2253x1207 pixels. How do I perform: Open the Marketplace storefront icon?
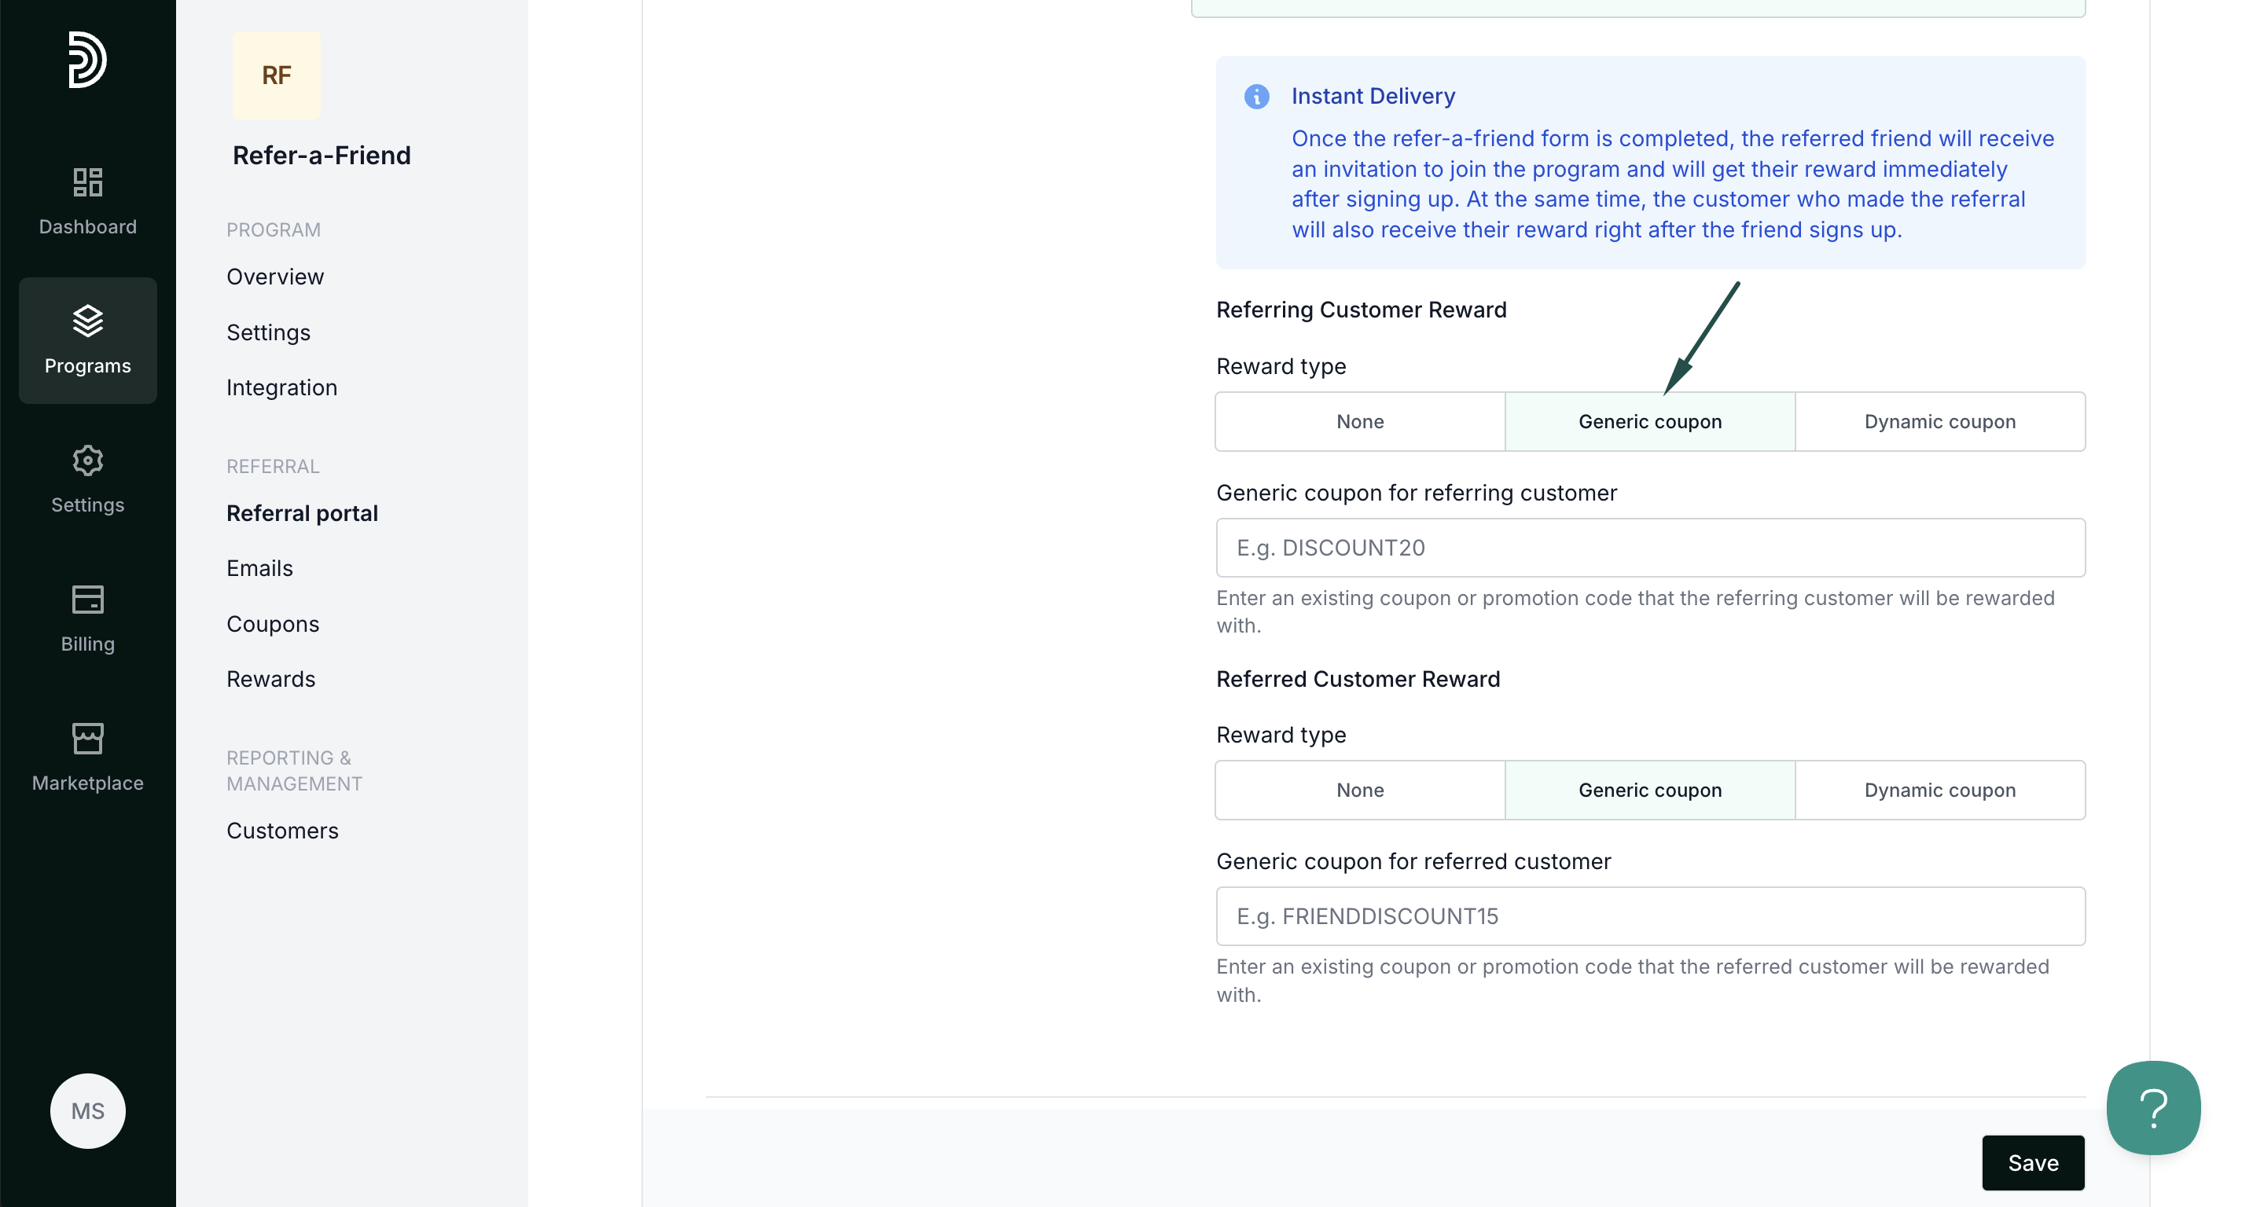pyautogui.click(x=87, y=739)
